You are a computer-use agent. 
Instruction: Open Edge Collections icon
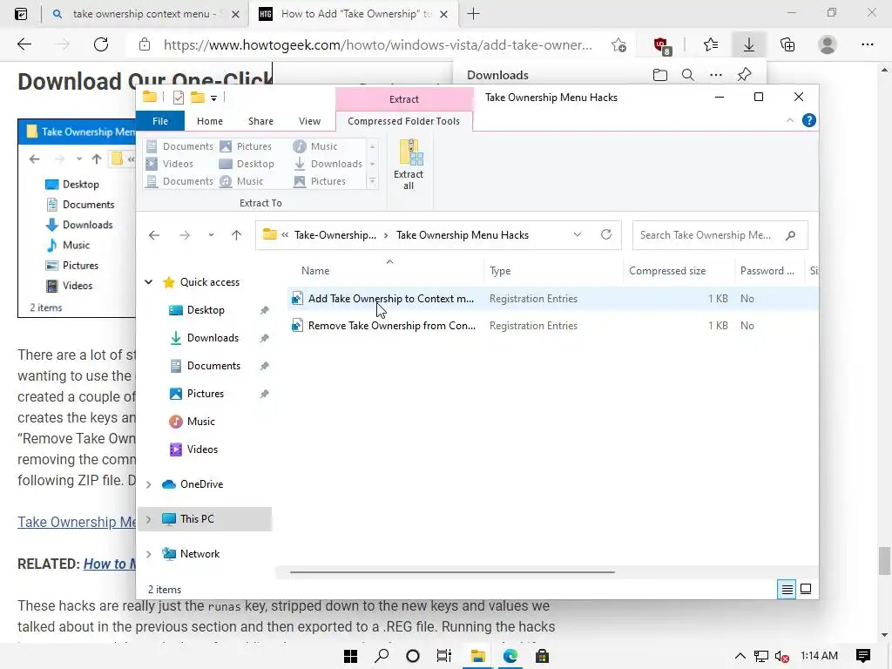[787, 44]
